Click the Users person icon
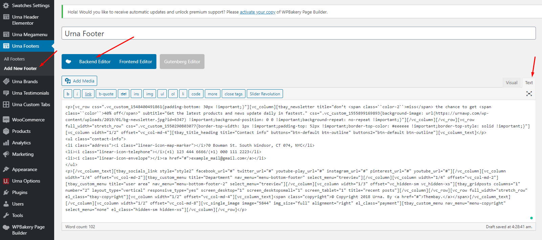 point(6,204)
